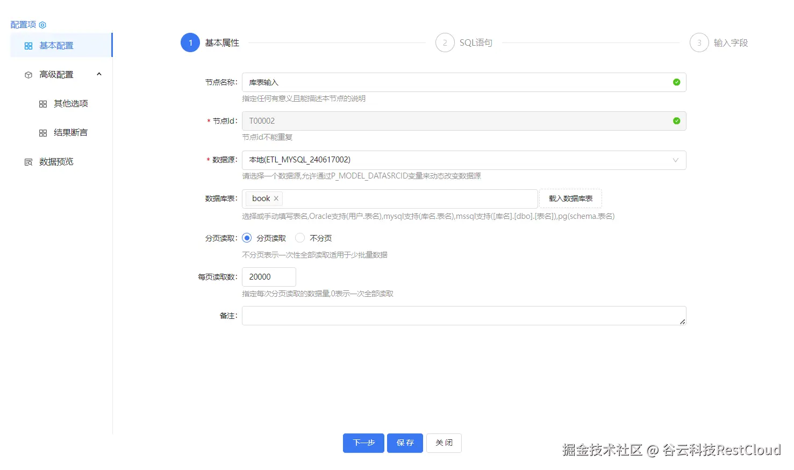Screen dimensions: 794x470
Task: Click 载入数据库表 to load tables
Action: point(570,198)
